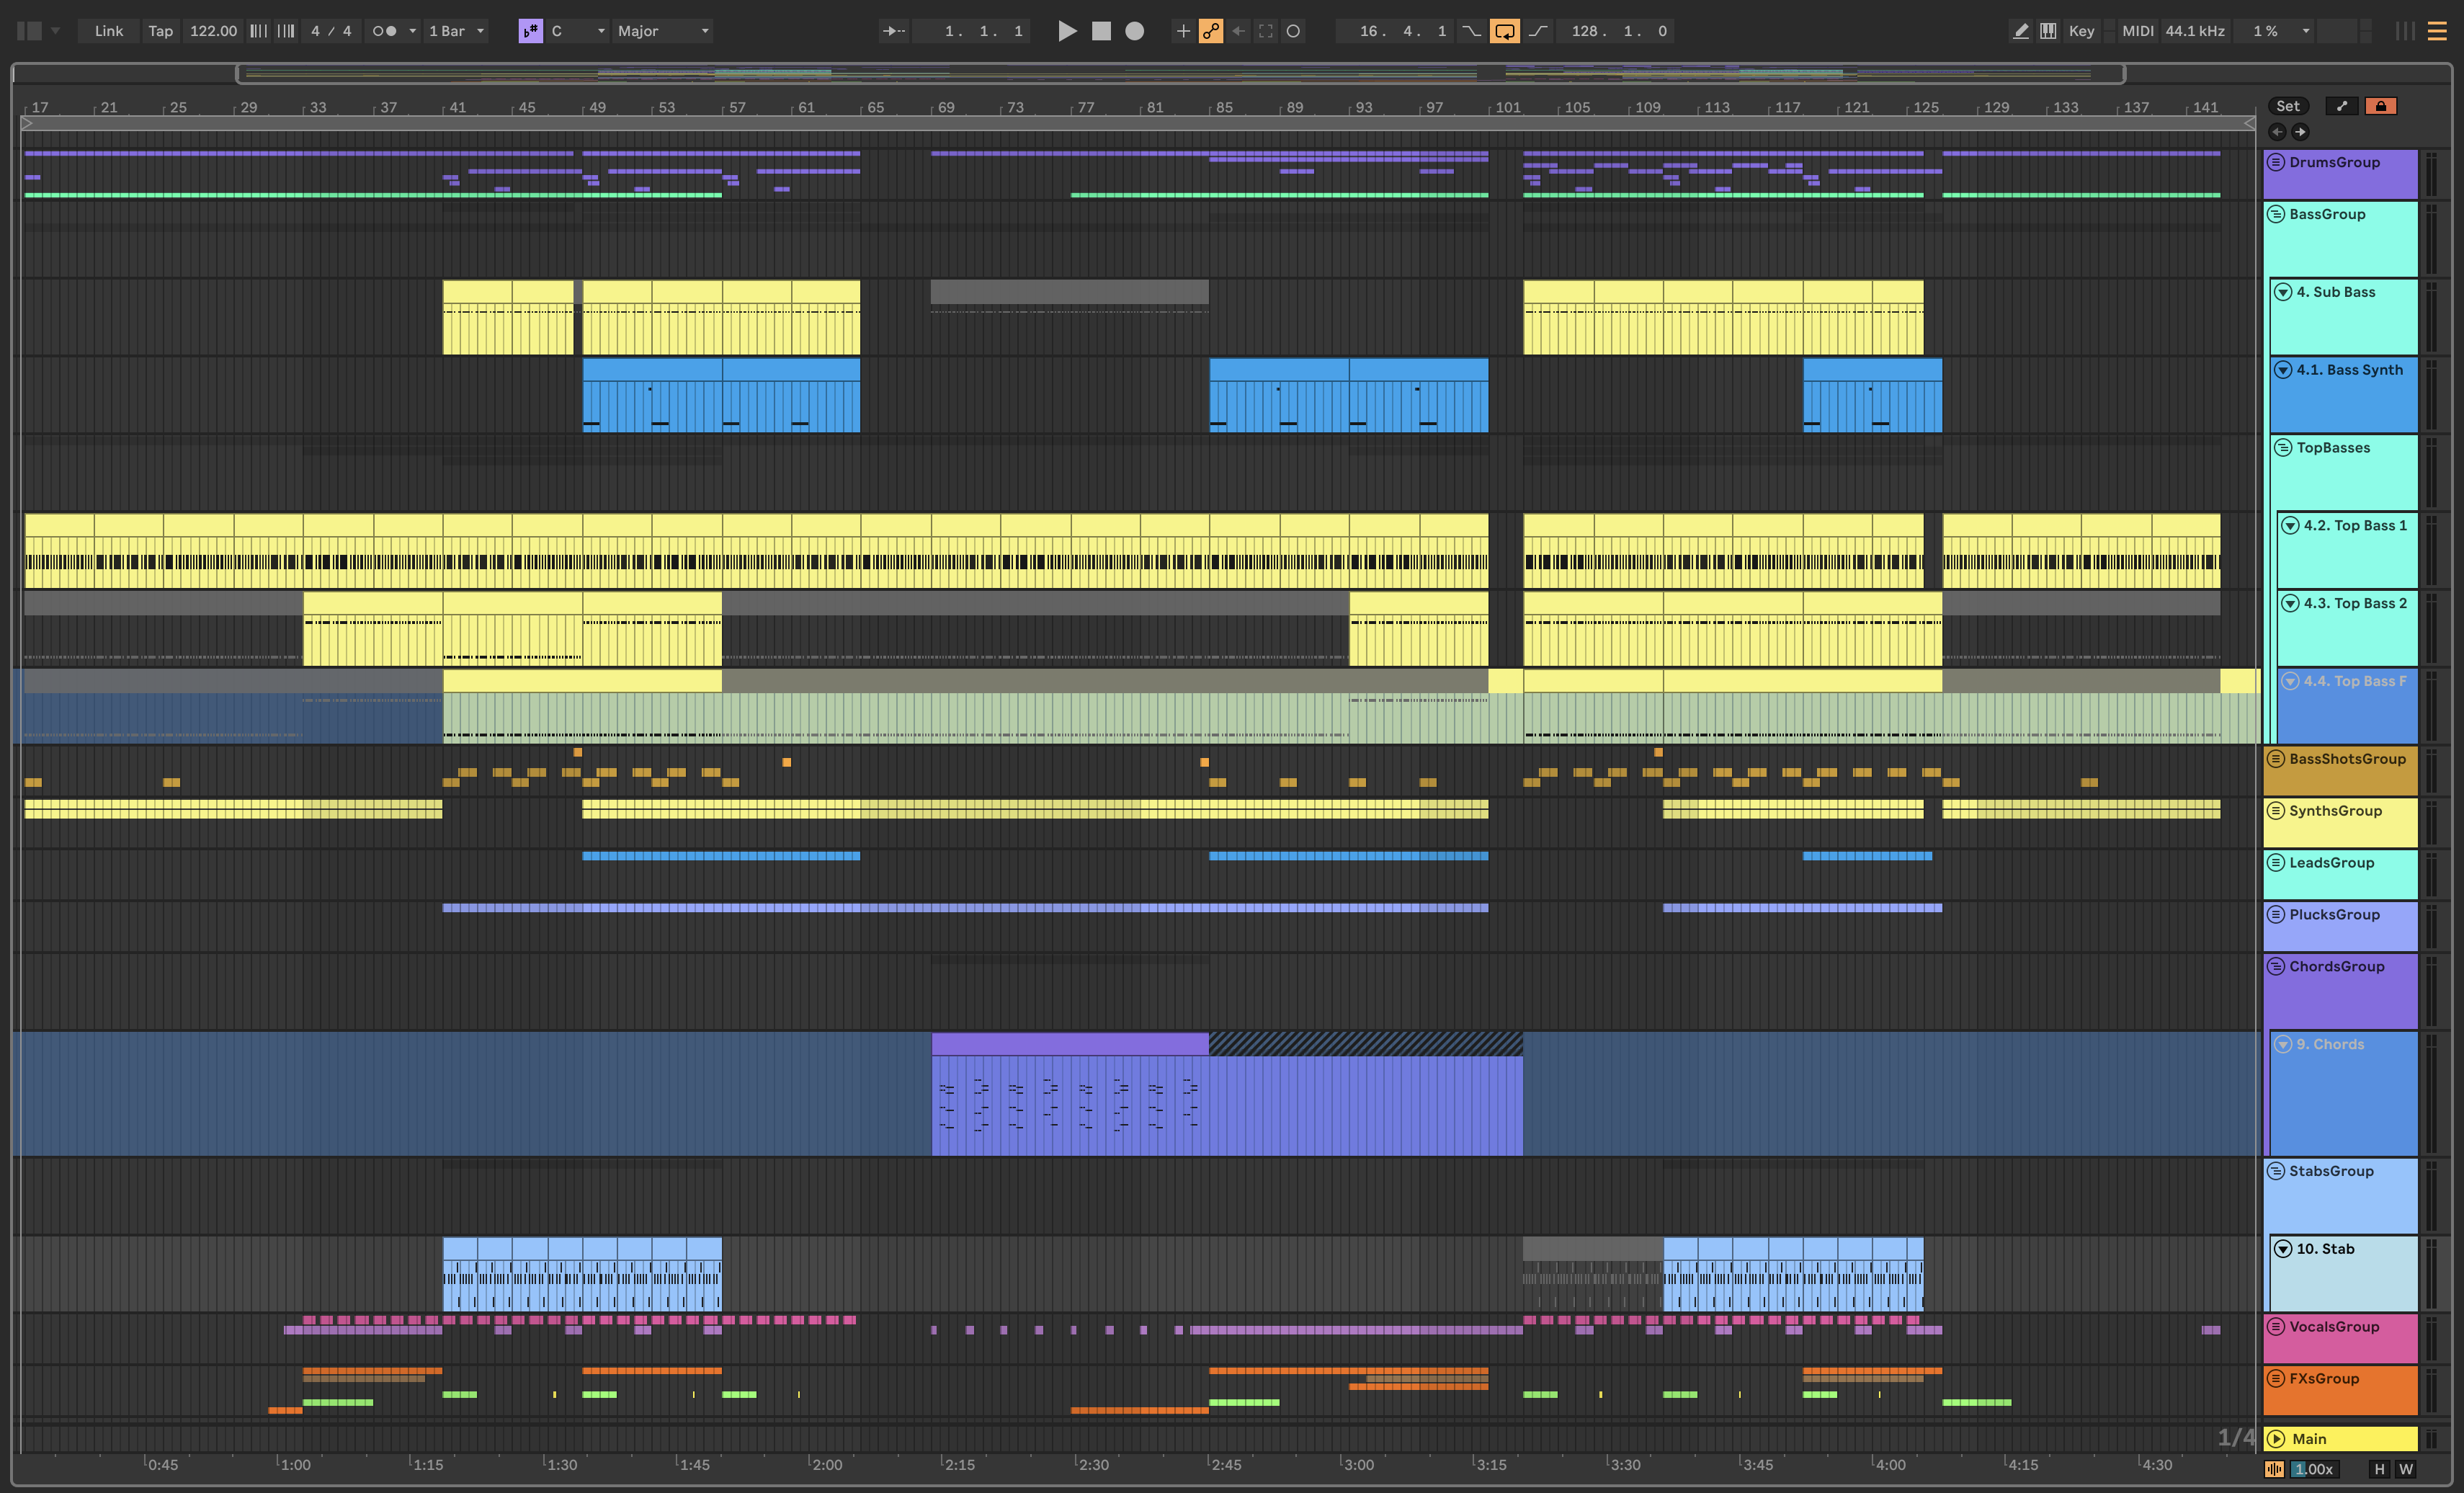The image size is (2464, 1493).
Task: Toggle computer MIDI keyboard icon
Action: coord(2048,31)
